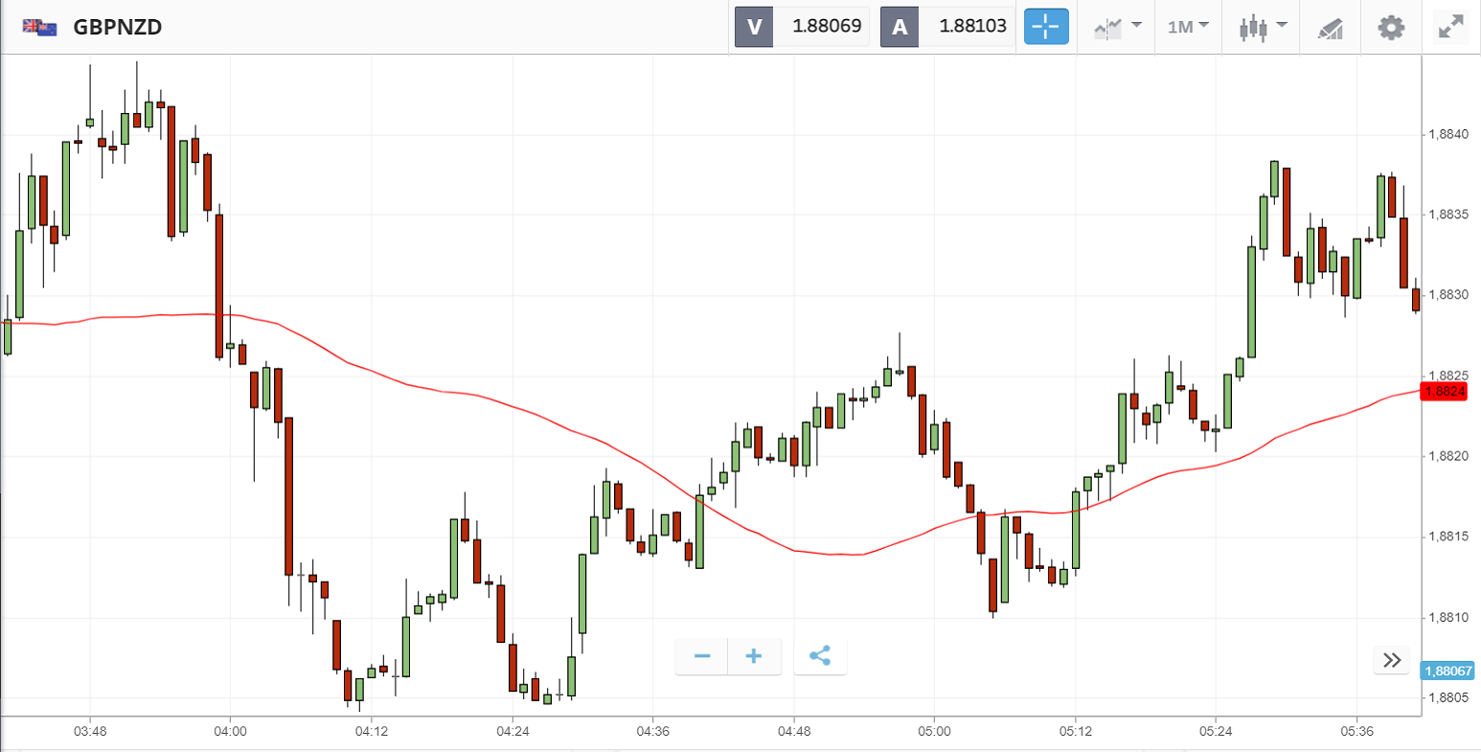Click the 04:00 time axis label
Screen dimensions: 1481x752
click(x=230, y=731)
